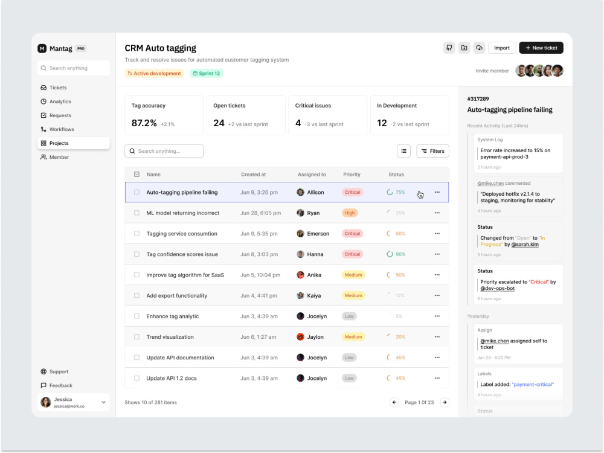Open more options for Update API 1.2 docs
Image resolution: width=604 pixels, height=453 pixels.
coord(437,378)
